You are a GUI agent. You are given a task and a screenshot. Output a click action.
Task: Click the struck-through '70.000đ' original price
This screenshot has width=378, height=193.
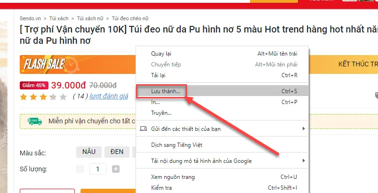coord(103,85)
